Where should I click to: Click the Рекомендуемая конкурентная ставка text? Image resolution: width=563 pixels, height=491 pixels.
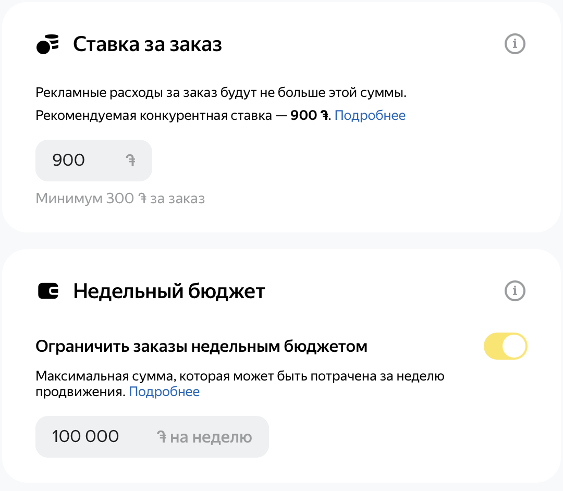coord(153,115)
